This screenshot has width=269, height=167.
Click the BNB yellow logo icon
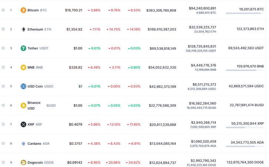click(x=23, y=67)
